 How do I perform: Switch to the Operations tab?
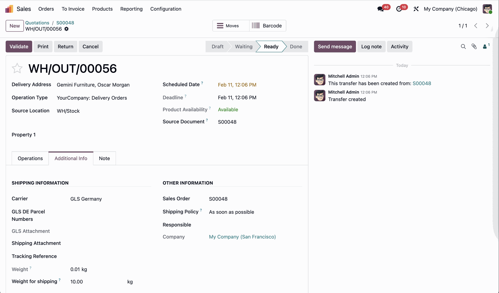(30, 158)
